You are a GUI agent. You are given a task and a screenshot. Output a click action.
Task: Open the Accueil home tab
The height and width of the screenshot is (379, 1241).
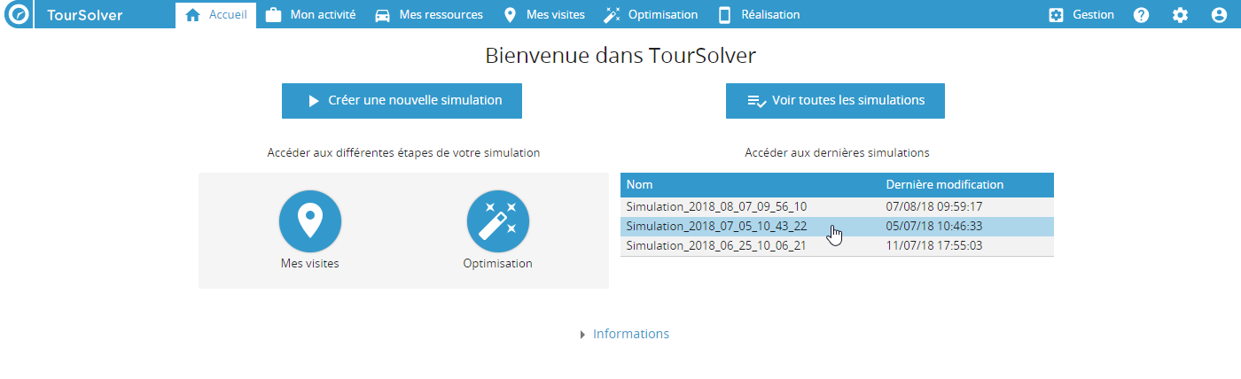(216, 15)
